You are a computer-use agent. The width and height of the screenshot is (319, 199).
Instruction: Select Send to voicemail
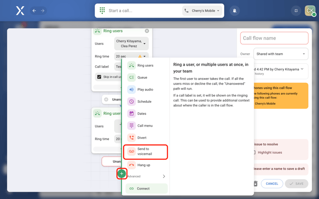[146, 151]
